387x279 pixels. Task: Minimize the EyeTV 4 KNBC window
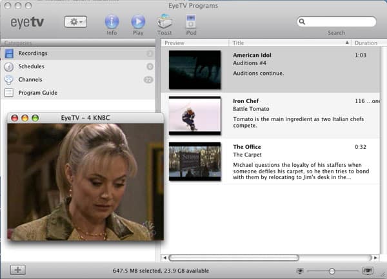[25, 118]
